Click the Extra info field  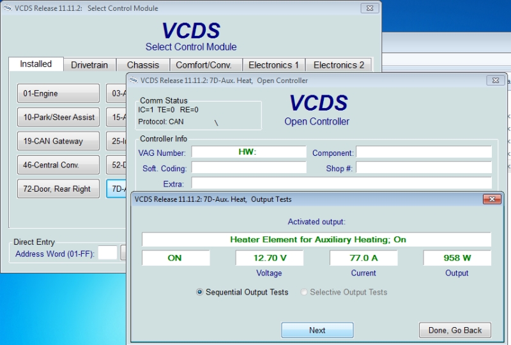341,183
